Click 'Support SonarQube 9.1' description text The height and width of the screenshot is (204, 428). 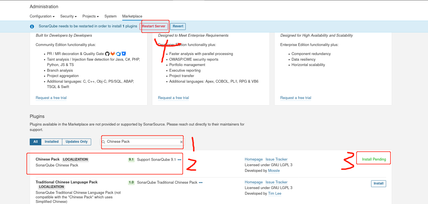point(157,160)
